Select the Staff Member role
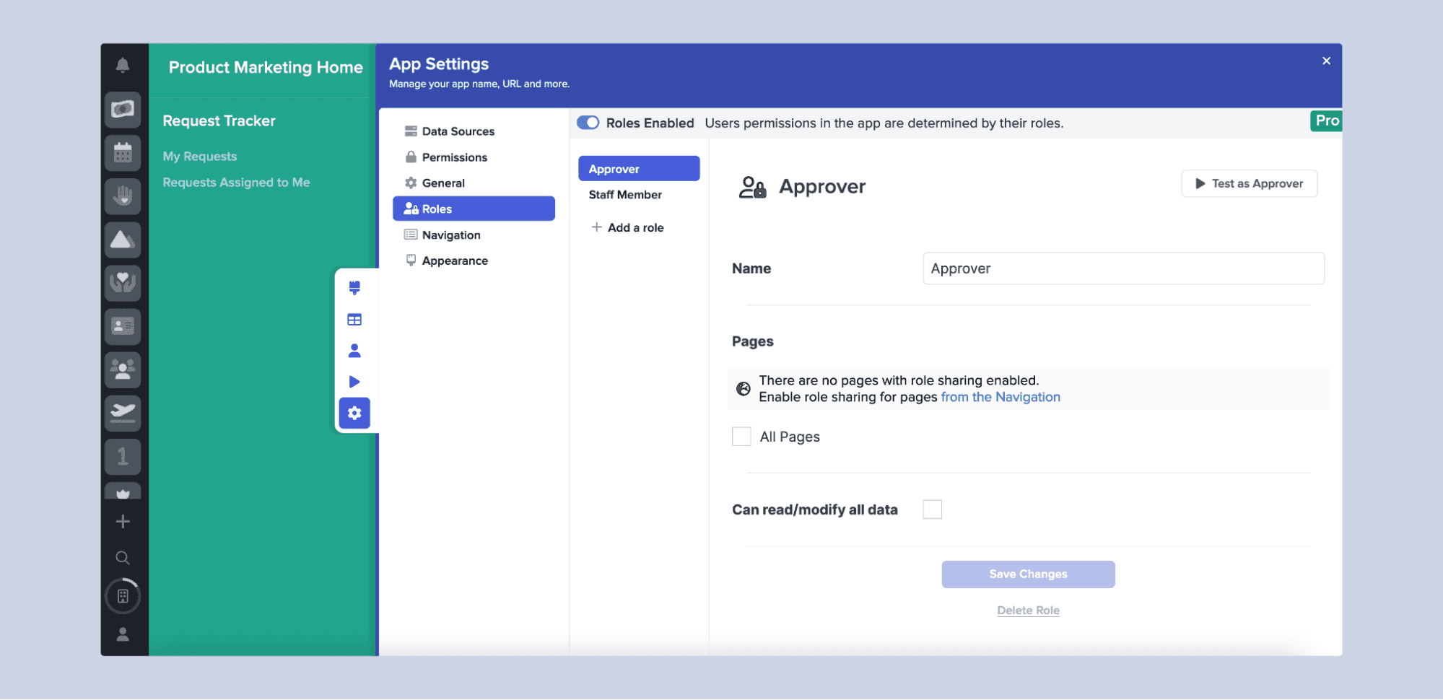The width and height of the screenshot is (1443, 700). pyautogui.click(x=625, y=195)
